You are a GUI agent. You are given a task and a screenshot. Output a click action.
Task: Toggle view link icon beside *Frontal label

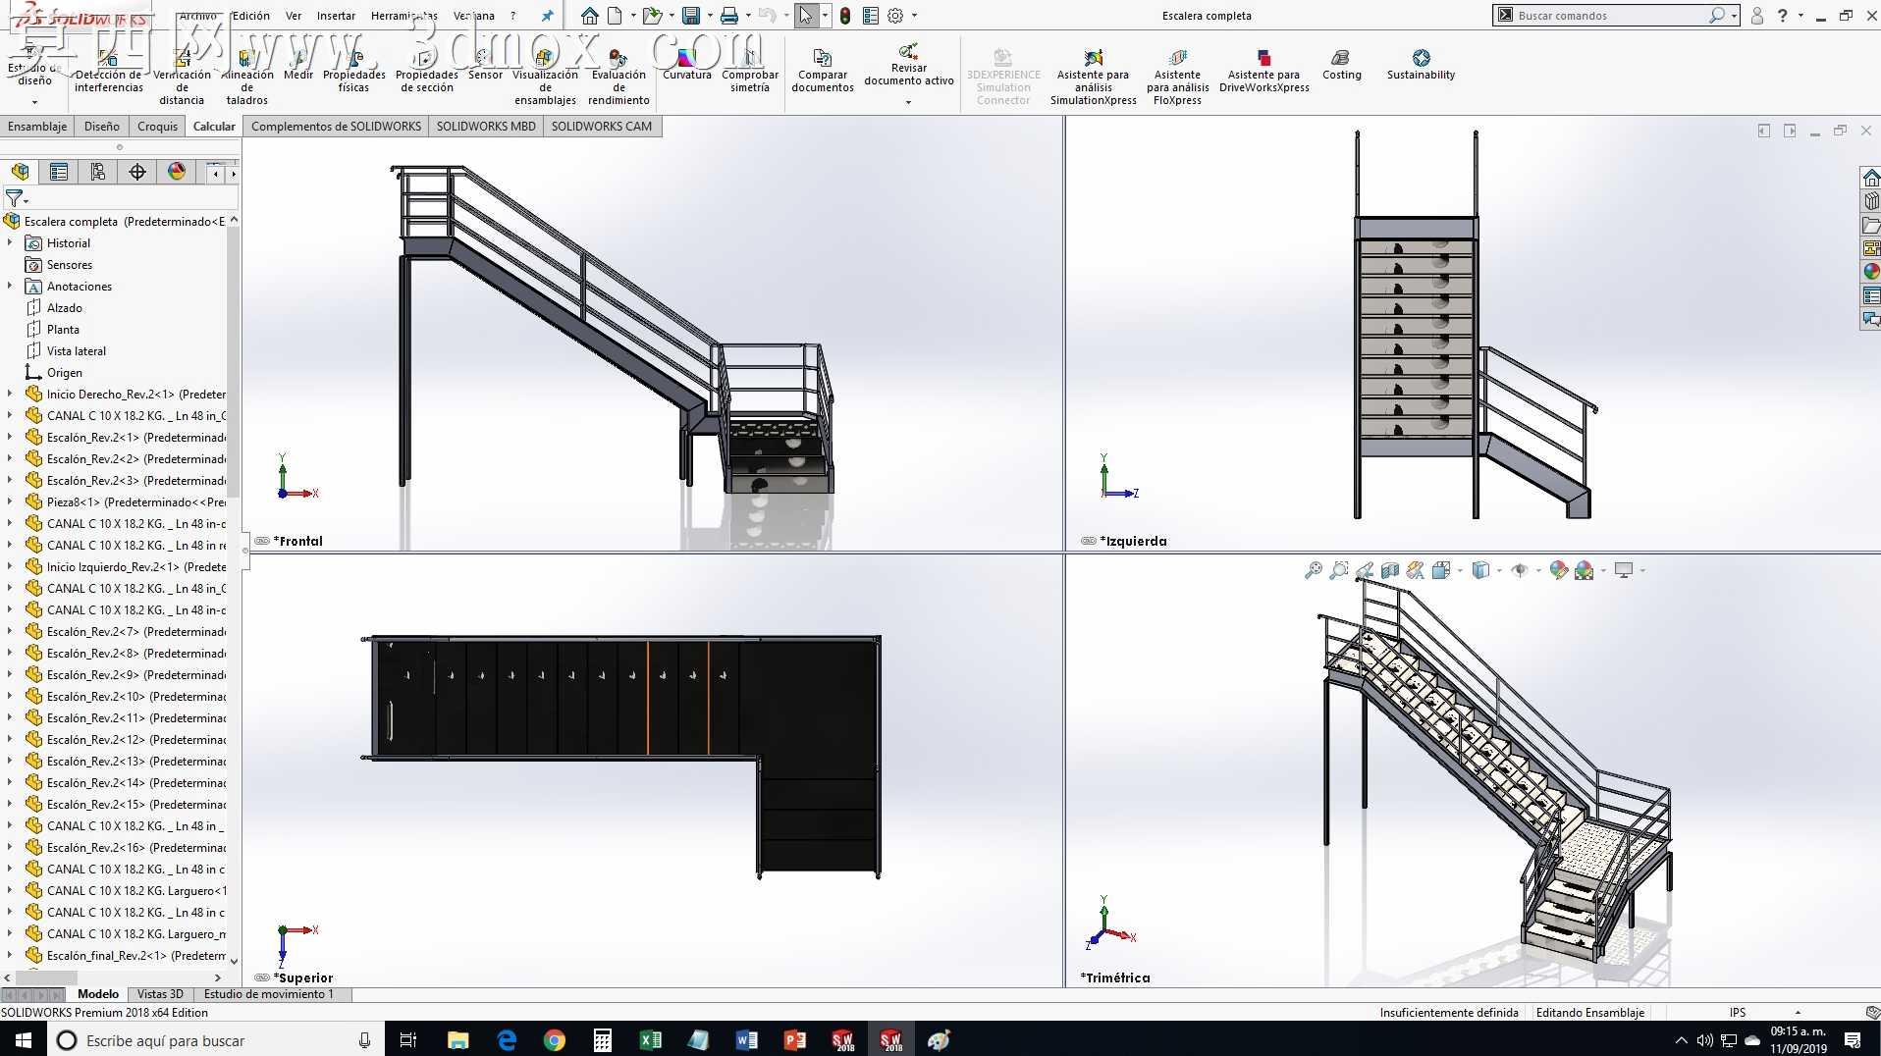pos(262,541)
